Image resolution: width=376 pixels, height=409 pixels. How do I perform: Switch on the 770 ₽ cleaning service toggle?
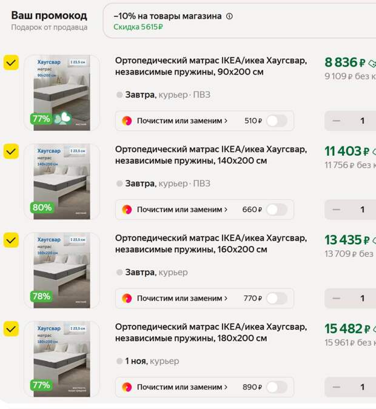[277, 298]
